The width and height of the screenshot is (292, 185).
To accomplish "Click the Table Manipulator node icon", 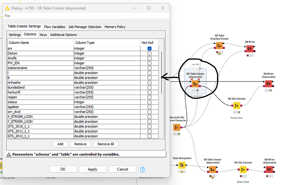I will coord(182,165).
